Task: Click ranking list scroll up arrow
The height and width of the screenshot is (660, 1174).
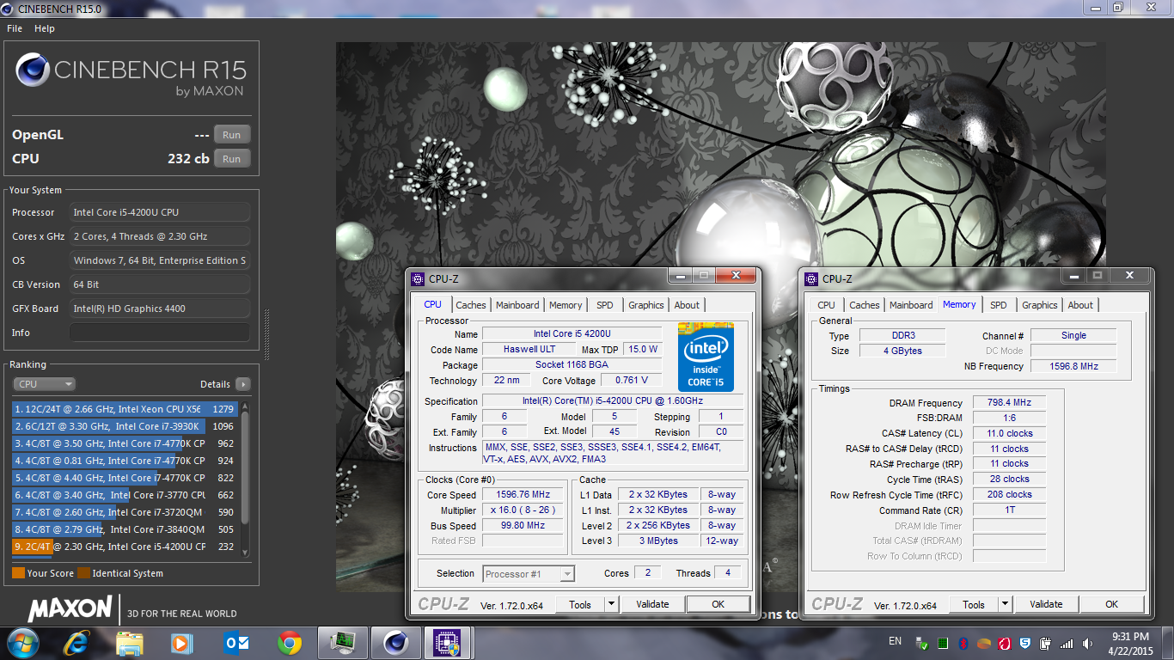Action: click(245, 407)
